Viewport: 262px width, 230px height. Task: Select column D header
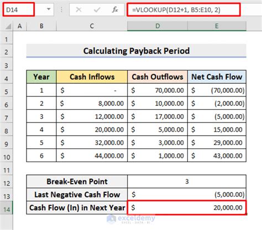tap(158, 26)
